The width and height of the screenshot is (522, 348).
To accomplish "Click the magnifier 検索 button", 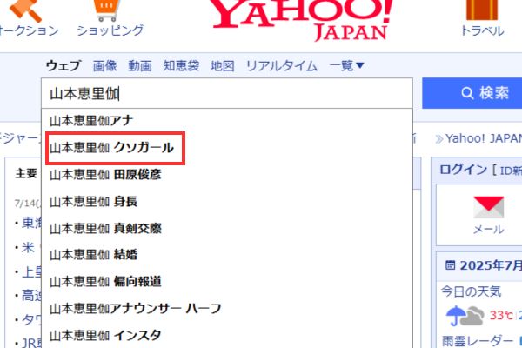I will (472, 93).
